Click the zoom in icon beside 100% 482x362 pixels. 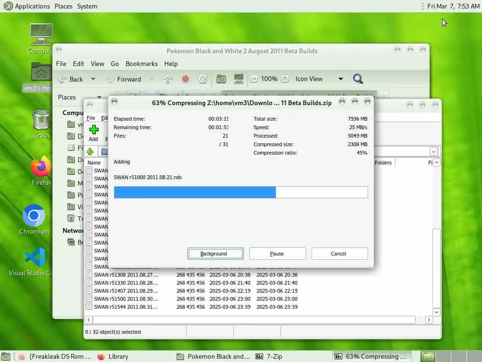tap(285, 79)
